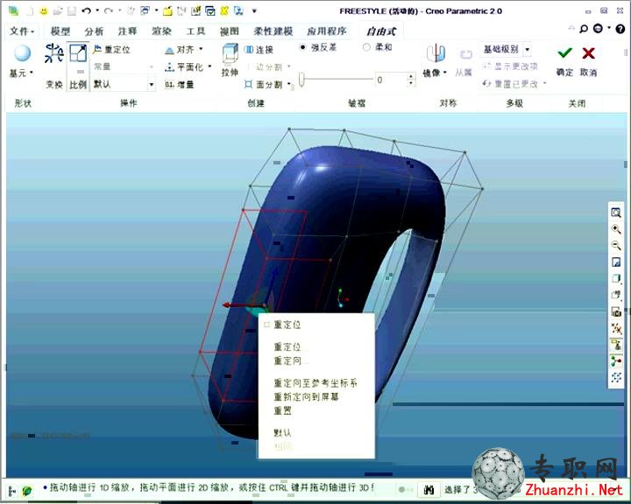Screen dimensions: 631x504
Task: Click the yellow folder icon in quick access bar
Action: tap(167, 10)
